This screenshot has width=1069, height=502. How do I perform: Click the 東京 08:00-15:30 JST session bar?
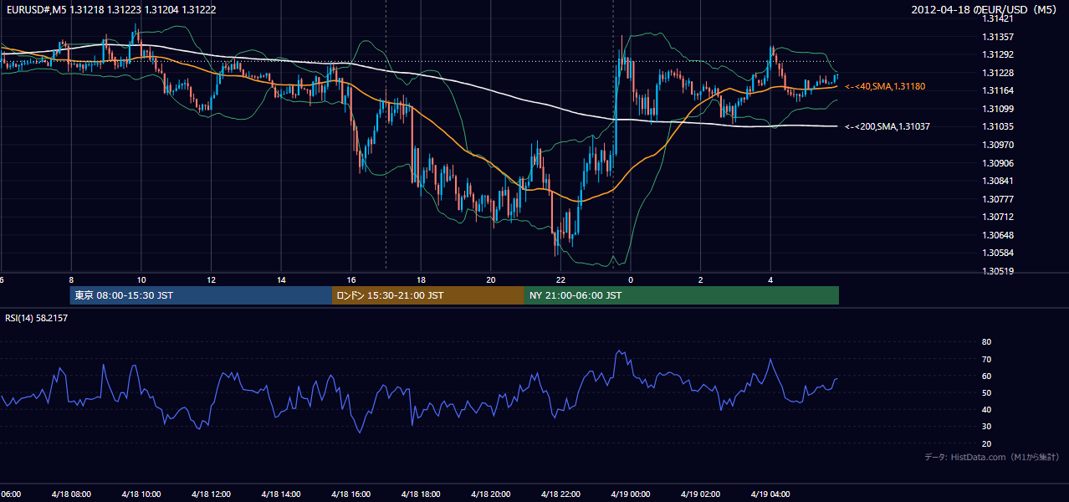(x=202, y=295)
